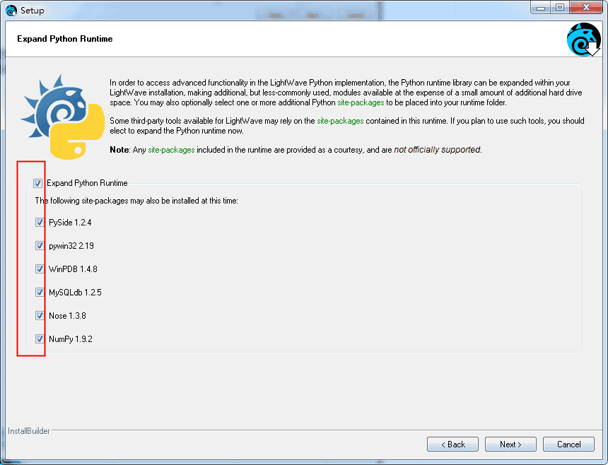The width and height of the screenshot is (608, 465).
Task: Toggle the MySQLdb 1.2.5 checkbox
Action: click(x=40, y=292)
